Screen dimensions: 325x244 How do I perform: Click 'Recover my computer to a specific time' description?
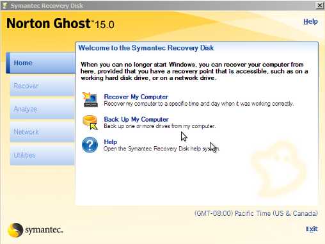point(199,104)
